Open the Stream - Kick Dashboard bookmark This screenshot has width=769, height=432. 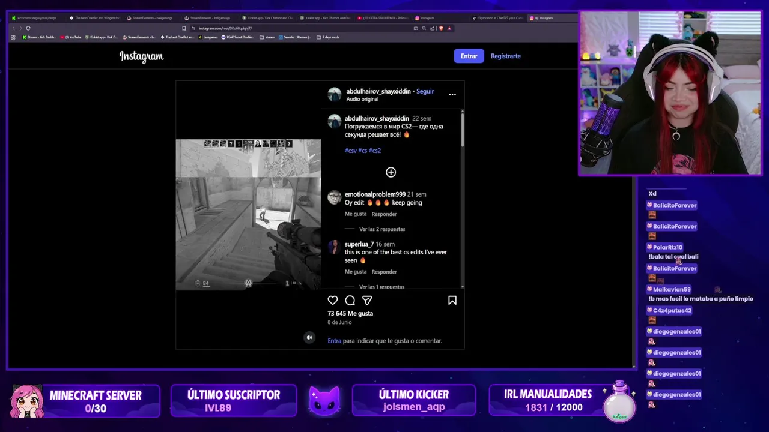click(39, 37)
